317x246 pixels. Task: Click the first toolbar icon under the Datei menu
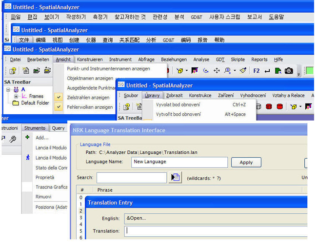tap(13, 71)
